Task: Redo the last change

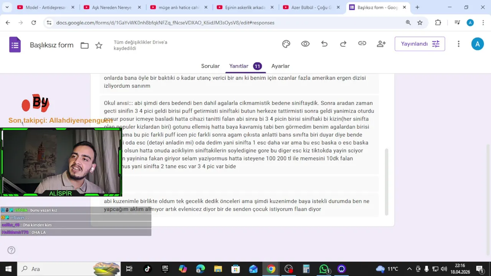Action: [x=343, y=44]
